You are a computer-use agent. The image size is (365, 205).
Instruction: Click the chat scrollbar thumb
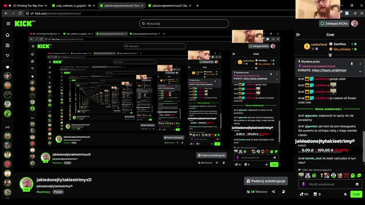pos(364,147)
